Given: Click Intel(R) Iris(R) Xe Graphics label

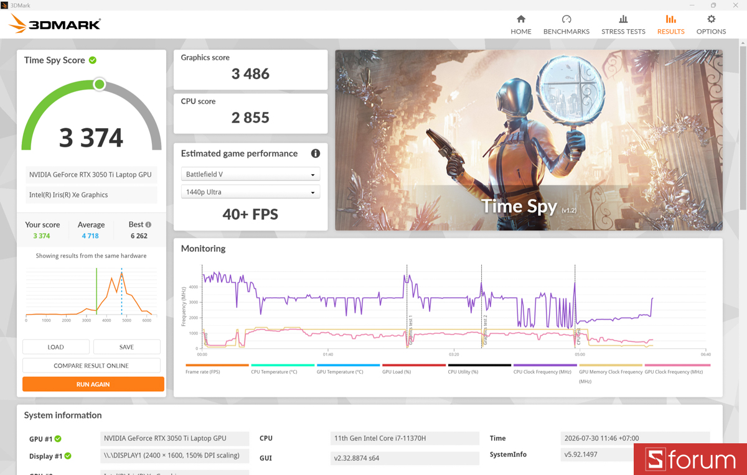Looking at the screenshot, I should tap(90, 195).
